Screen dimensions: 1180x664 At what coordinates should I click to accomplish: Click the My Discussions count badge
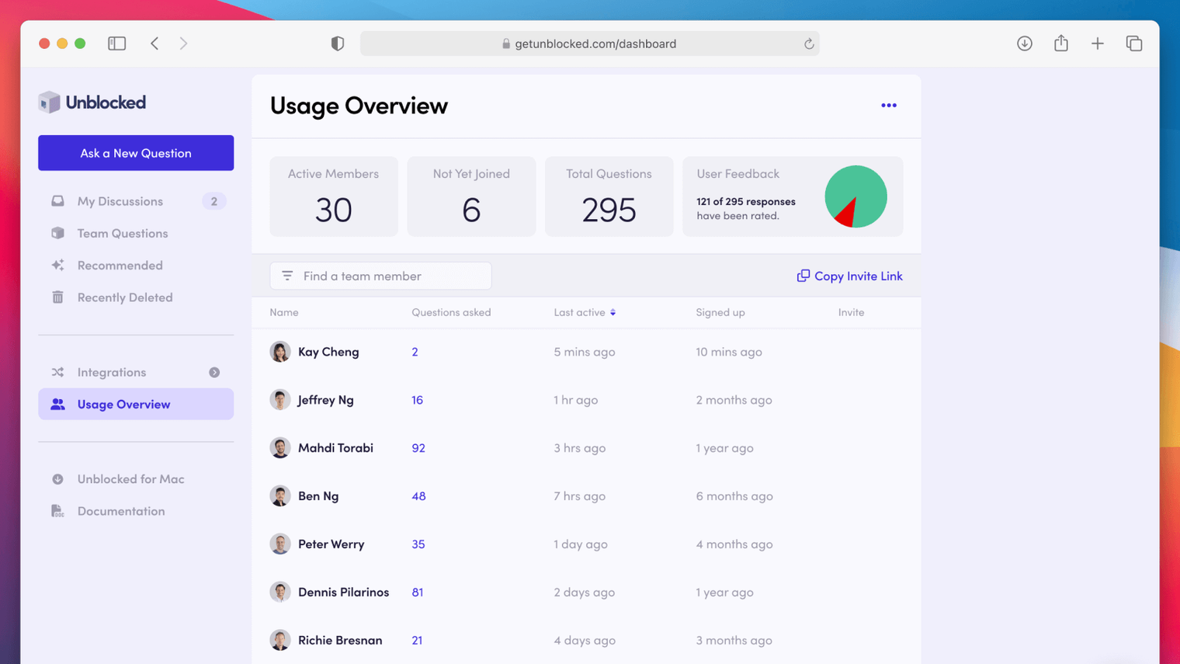tap(214, 201)
